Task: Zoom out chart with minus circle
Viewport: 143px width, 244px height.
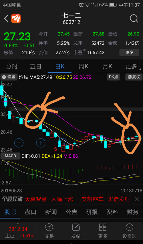Action: [x=19, y=143]
